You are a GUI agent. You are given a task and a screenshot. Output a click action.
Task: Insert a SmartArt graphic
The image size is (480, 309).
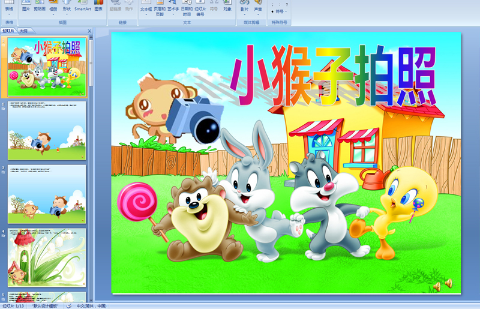(83, 6)
